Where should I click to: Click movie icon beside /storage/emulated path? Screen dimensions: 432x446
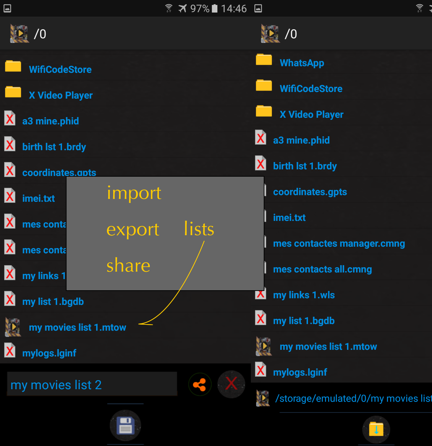(x=263, y=398)
